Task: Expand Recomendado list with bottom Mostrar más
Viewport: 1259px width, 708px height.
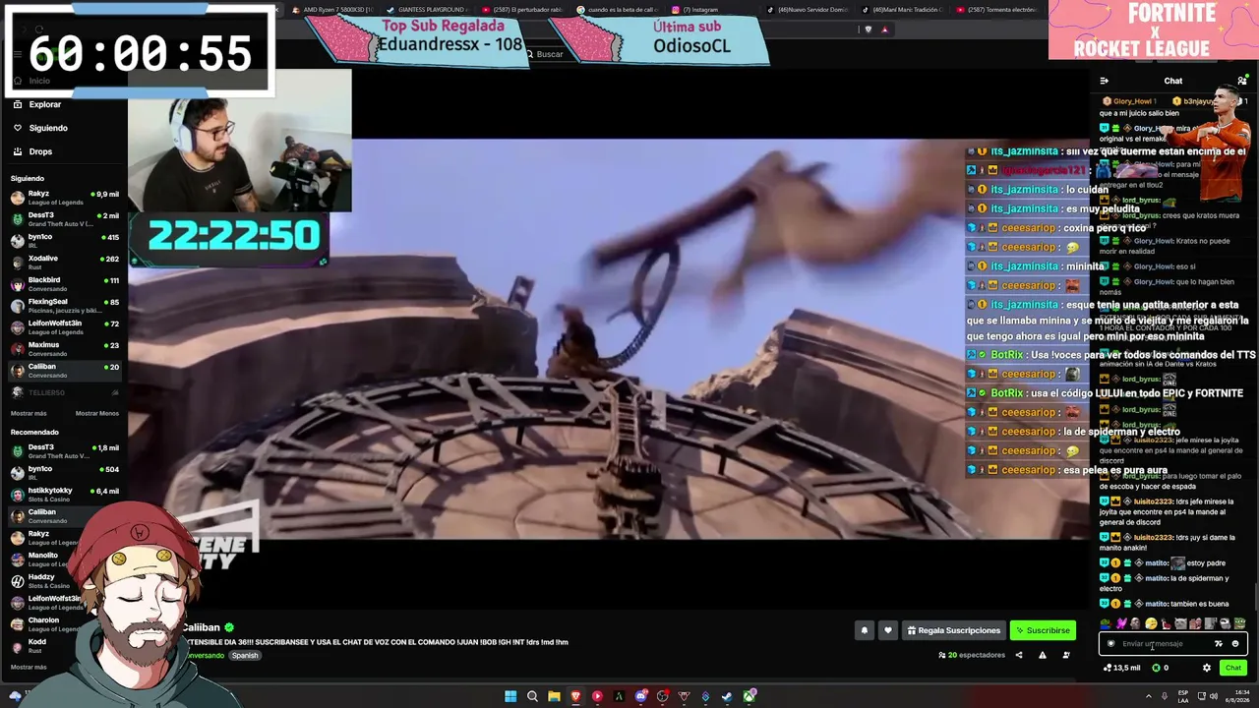Action: 29,667
